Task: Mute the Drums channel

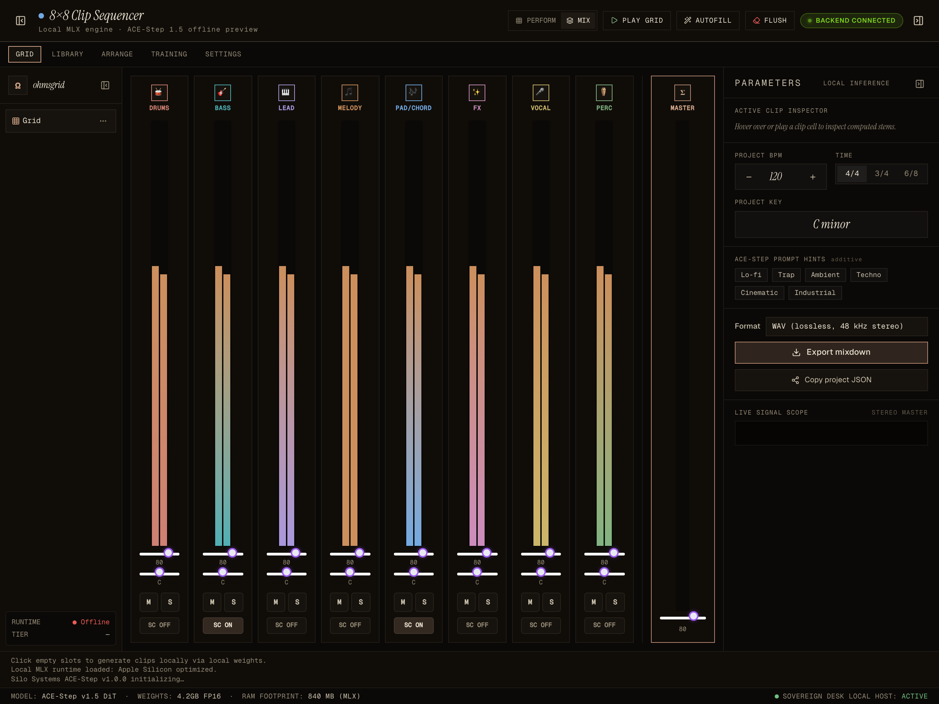Action: 148,602
